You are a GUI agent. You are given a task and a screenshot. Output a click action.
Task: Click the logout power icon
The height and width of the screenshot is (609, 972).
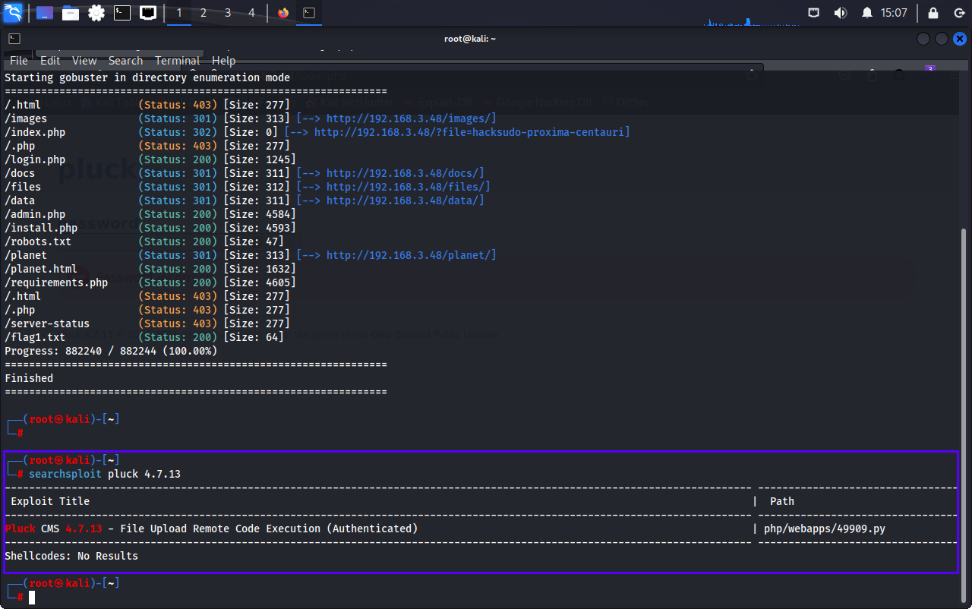(x=958, y=13)
